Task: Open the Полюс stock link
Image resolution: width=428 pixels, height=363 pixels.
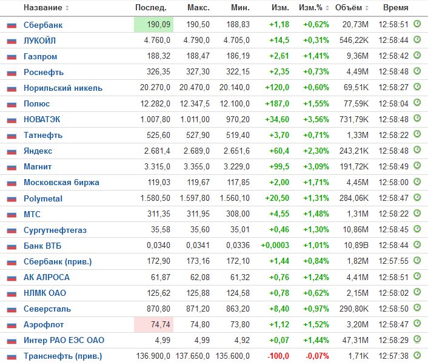Action: pyautogui.click(x=36, y=103)
